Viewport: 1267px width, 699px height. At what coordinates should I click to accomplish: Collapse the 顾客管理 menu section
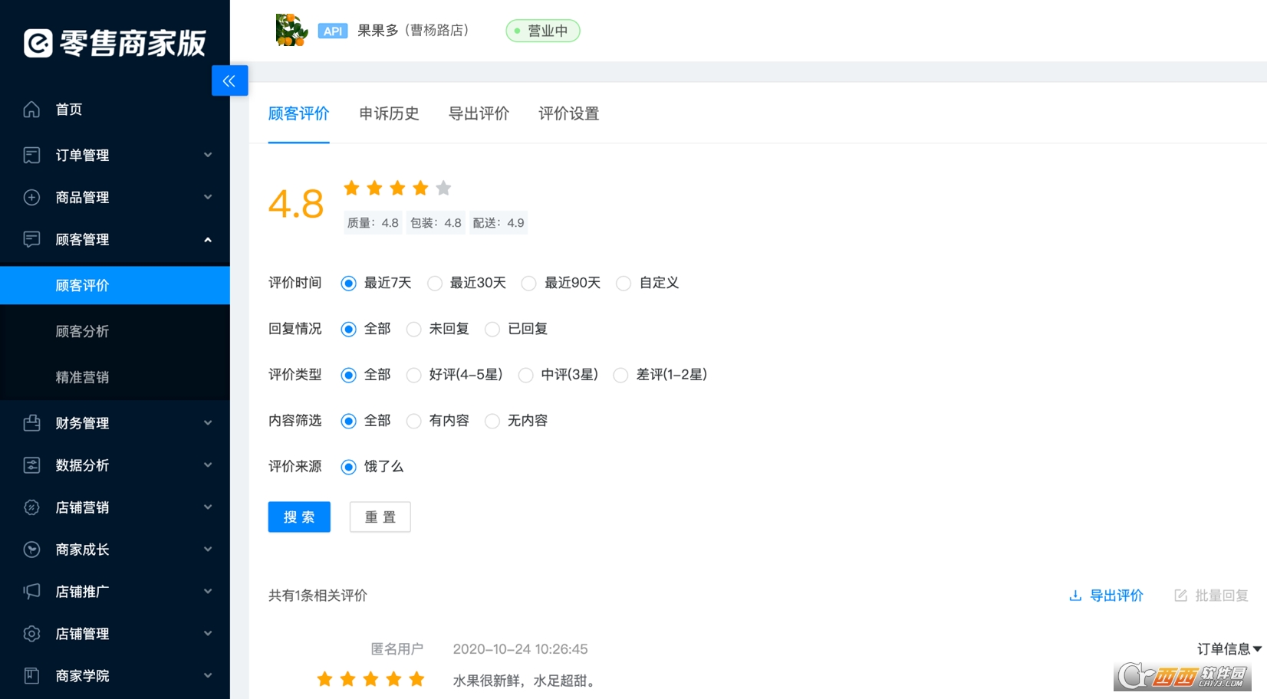(x=207, y=239)
